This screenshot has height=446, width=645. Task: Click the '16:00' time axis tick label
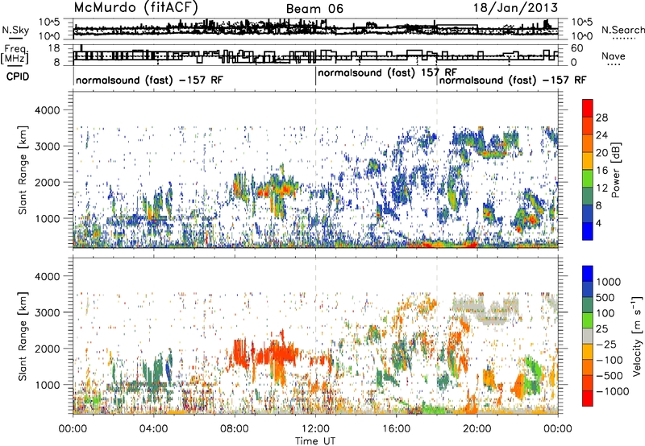(397, 429)
